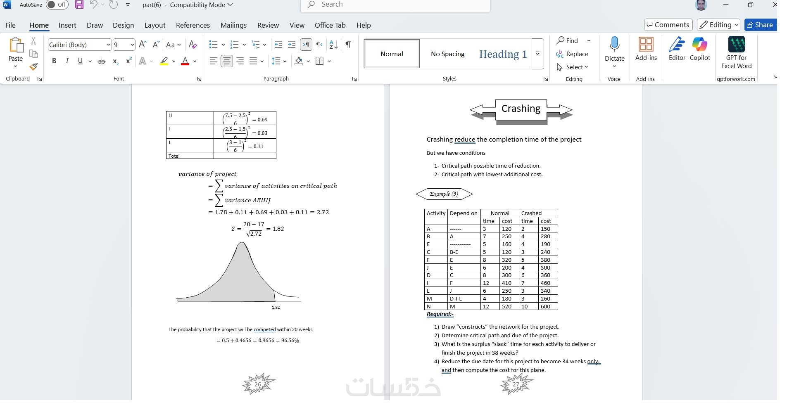Toggle Bold formatting
The image size is (787, 405).
pos(54,61)
